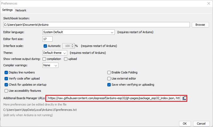Viewport: 213px width, 127px height.
Task: Enable Use accessibility features
Action: tap(6, 91)
